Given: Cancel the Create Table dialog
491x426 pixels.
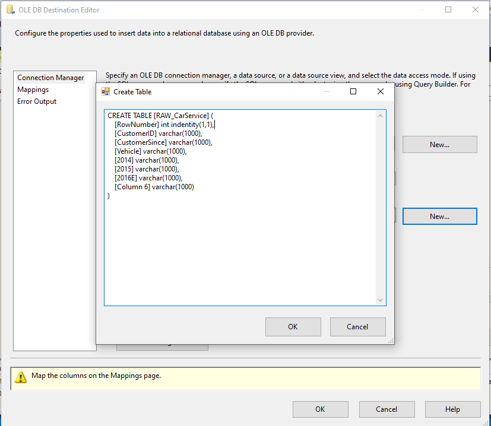Looking at the screenshot, I should [x=357, y=327].
